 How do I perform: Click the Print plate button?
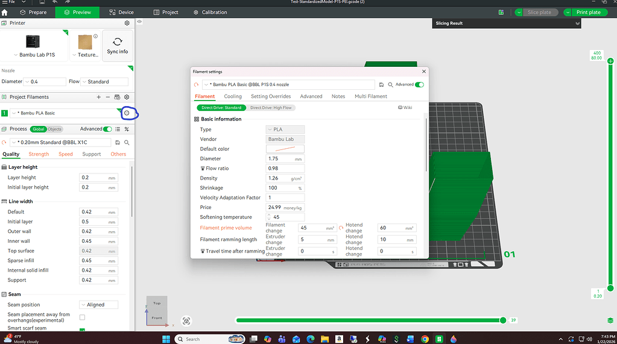589,12
